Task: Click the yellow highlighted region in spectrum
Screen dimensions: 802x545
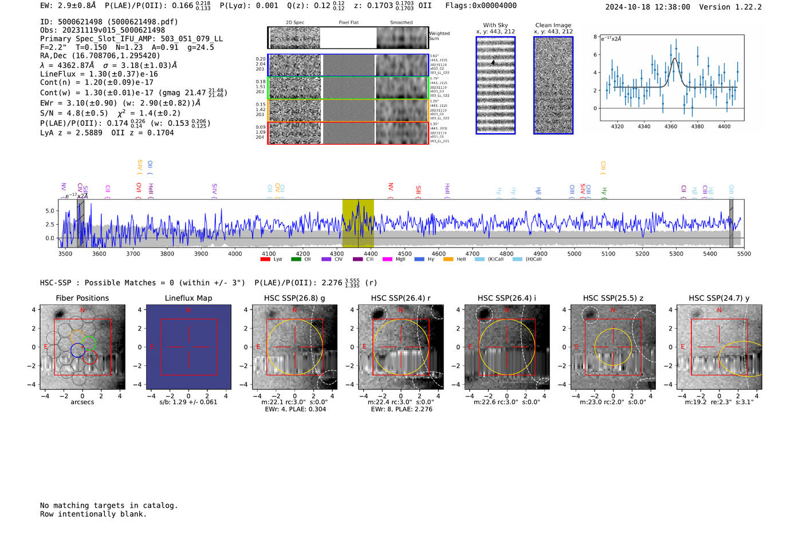Action: 358,224
